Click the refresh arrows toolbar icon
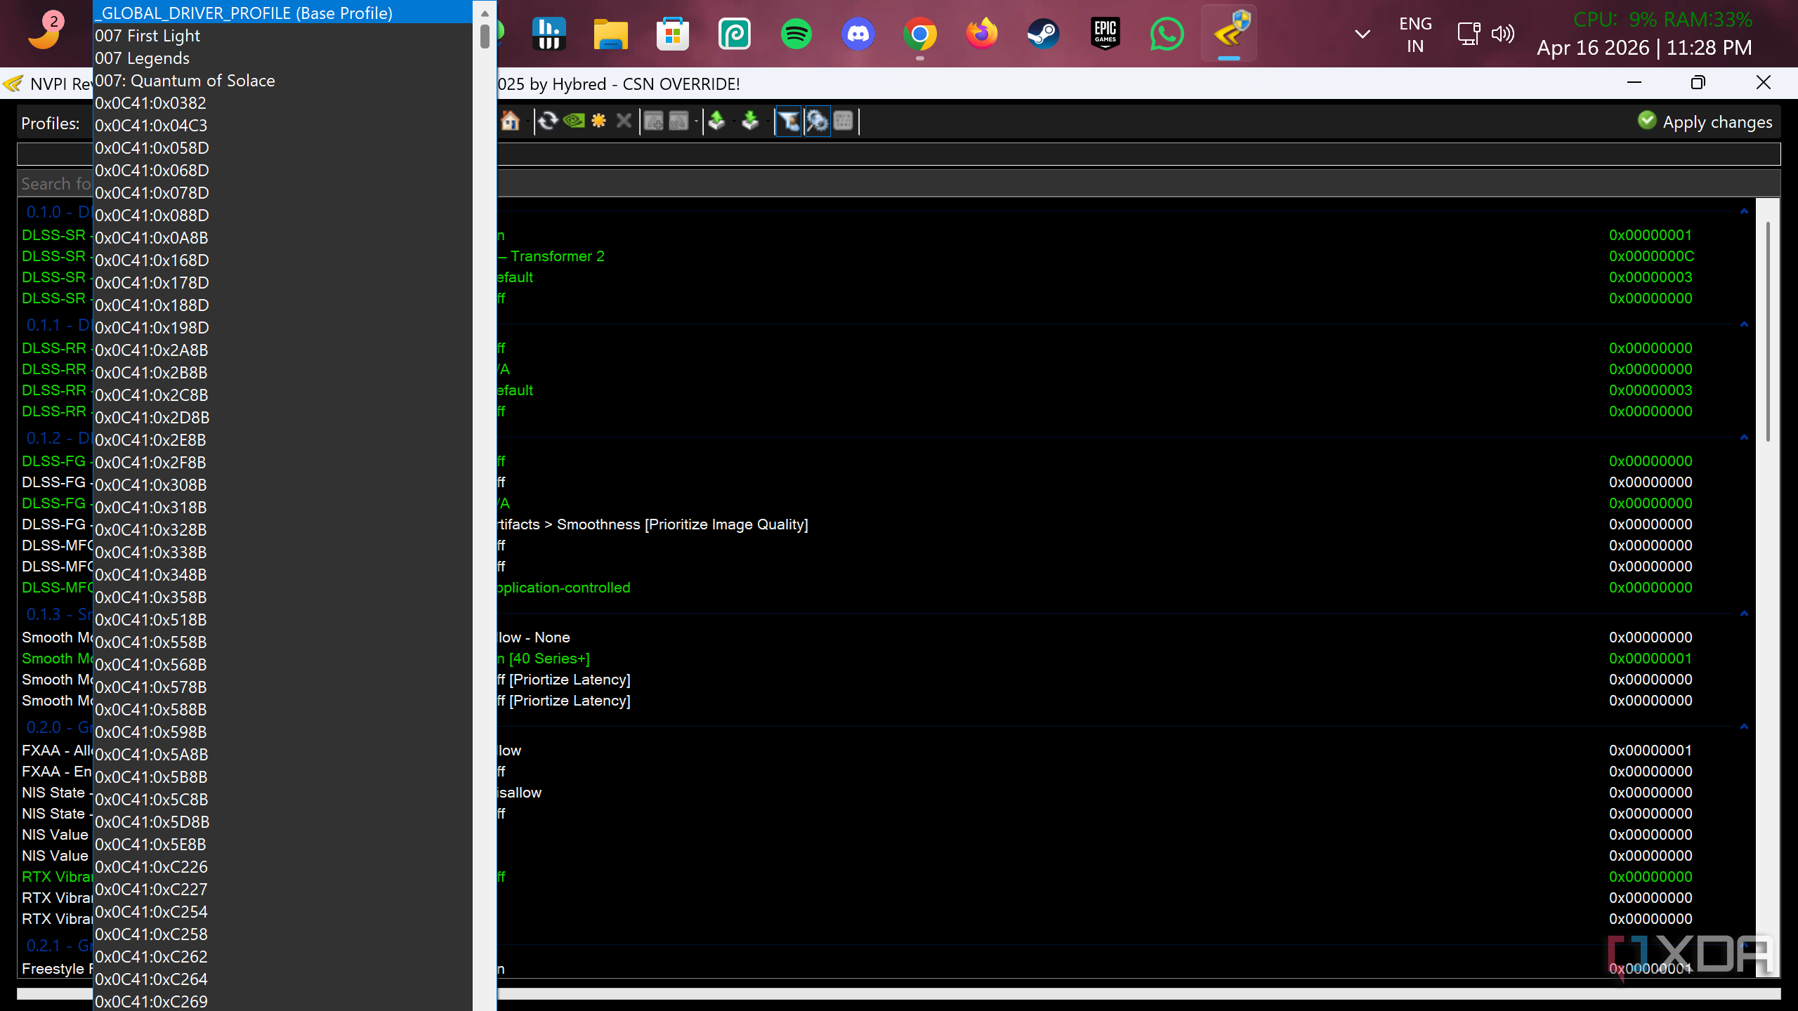Screen dimensions: 1798x1011 click(x=548, y=121)
